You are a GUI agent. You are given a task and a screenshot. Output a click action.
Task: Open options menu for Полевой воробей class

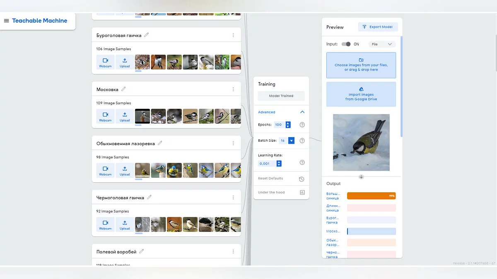coord(233,252)
